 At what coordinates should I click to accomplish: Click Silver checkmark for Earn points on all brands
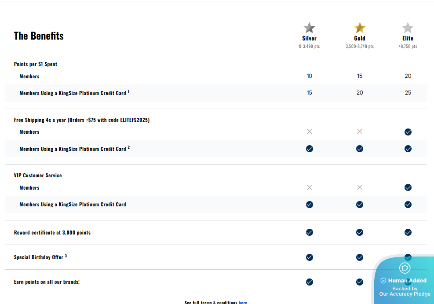309,282
